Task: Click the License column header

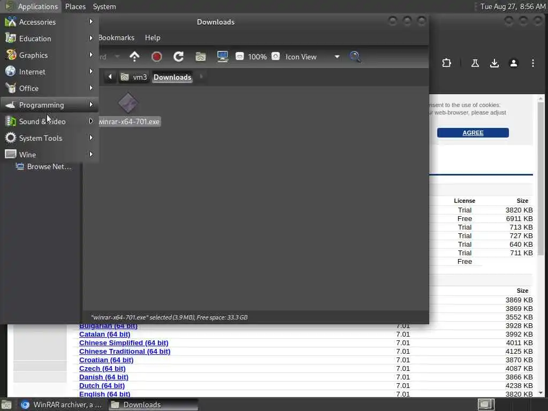Action: click(465, 201)
